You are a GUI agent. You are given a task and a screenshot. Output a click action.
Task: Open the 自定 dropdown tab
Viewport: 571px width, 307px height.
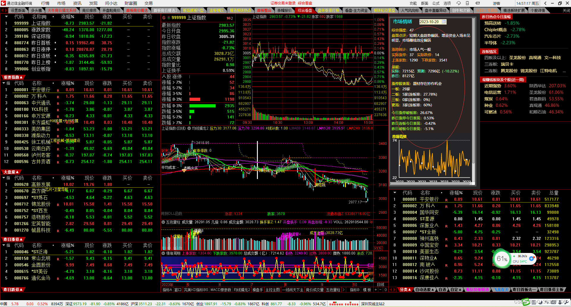click(x=456, y=290)
